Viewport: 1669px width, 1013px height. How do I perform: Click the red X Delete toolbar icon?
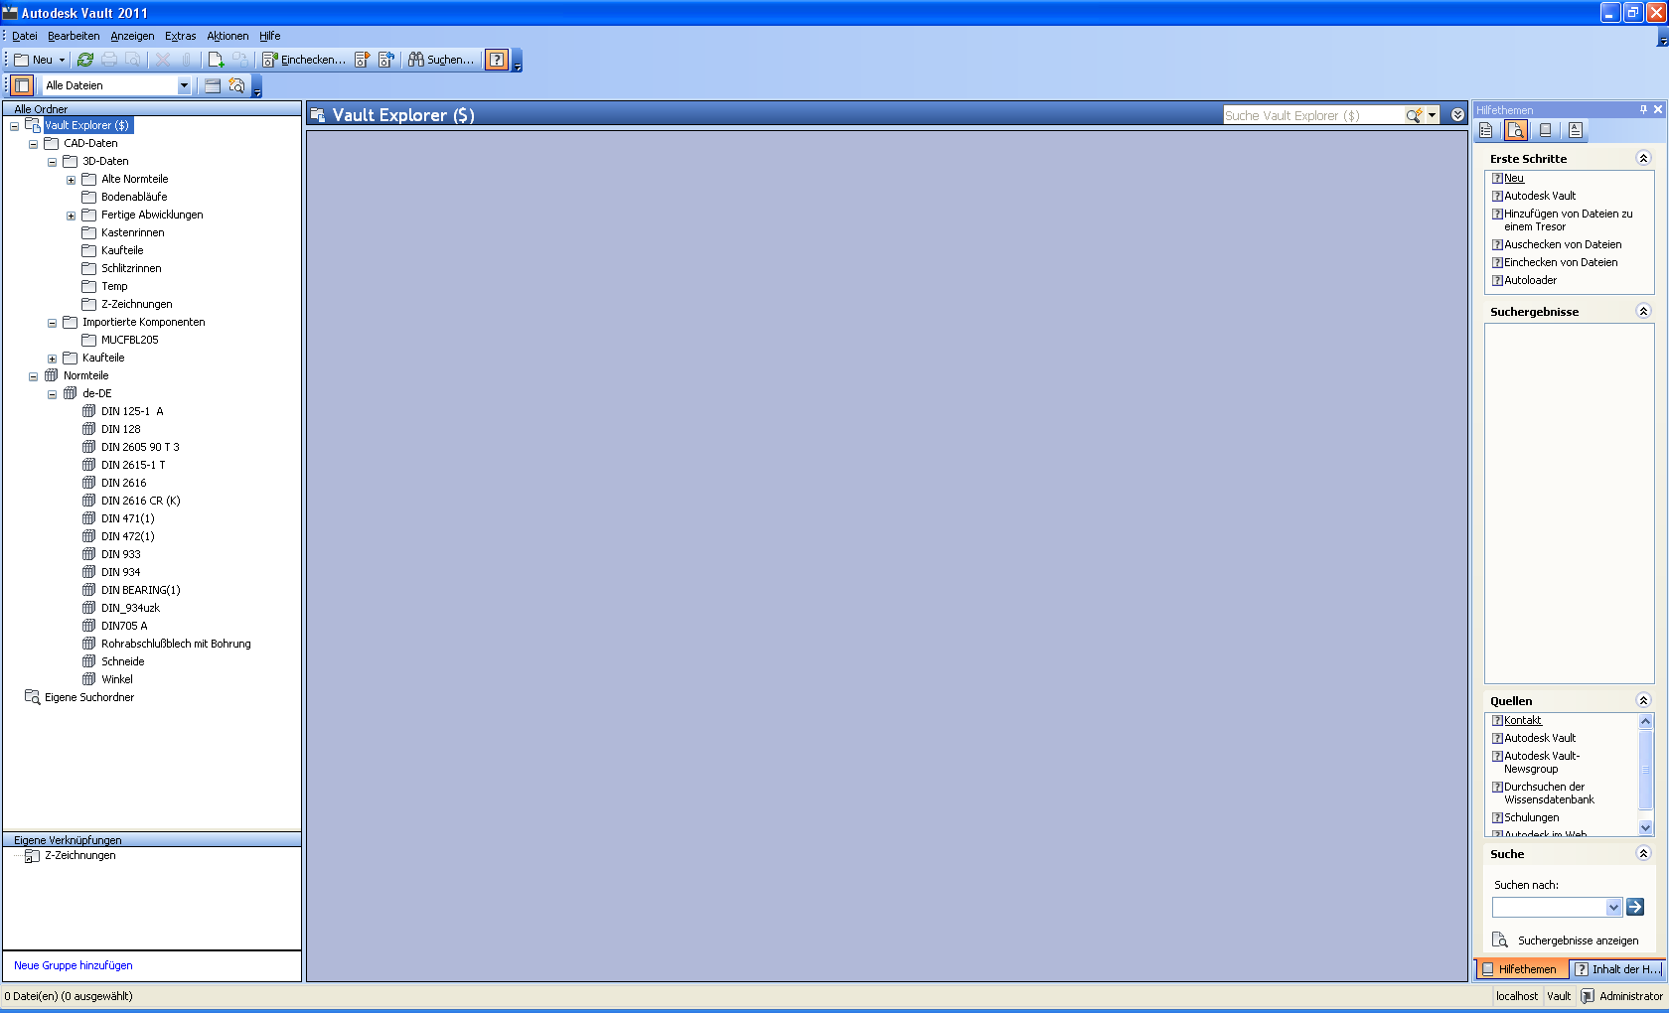coord(163,60)
